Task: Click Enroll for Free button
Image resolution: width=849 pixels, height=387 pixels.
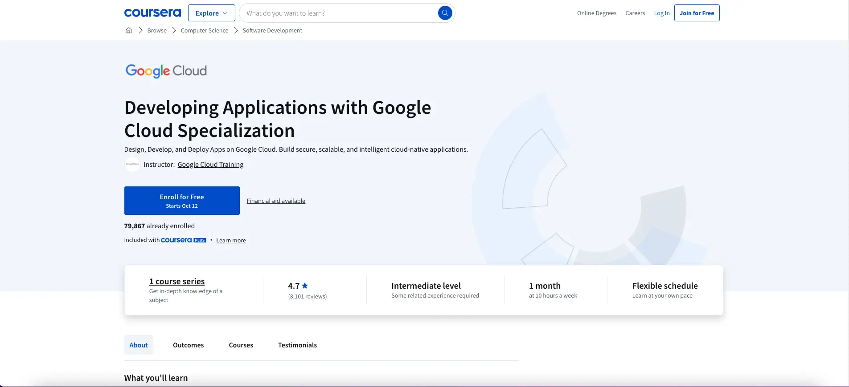Action: (182, 201)
